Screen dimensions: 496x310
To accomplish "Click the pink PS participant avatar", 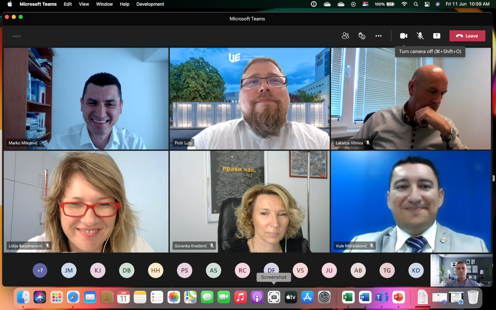I will [184, 270].
